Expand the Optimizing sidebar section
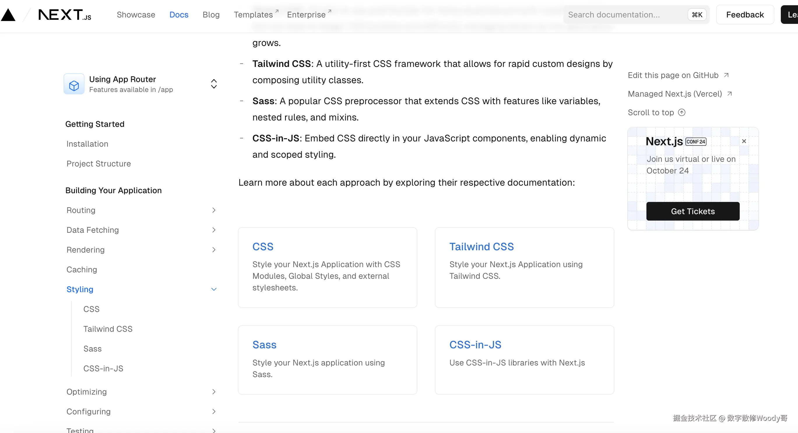Screen dimensions: 798x433 (x=214, y=392)
